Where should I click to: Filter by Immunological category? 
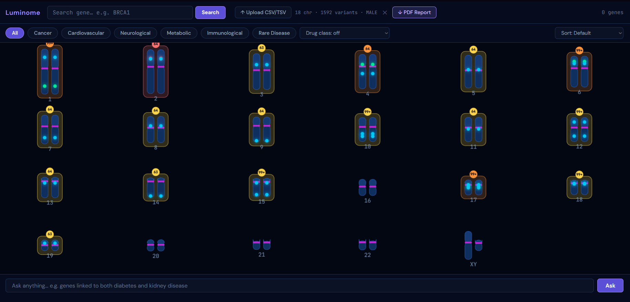(225, 33)
